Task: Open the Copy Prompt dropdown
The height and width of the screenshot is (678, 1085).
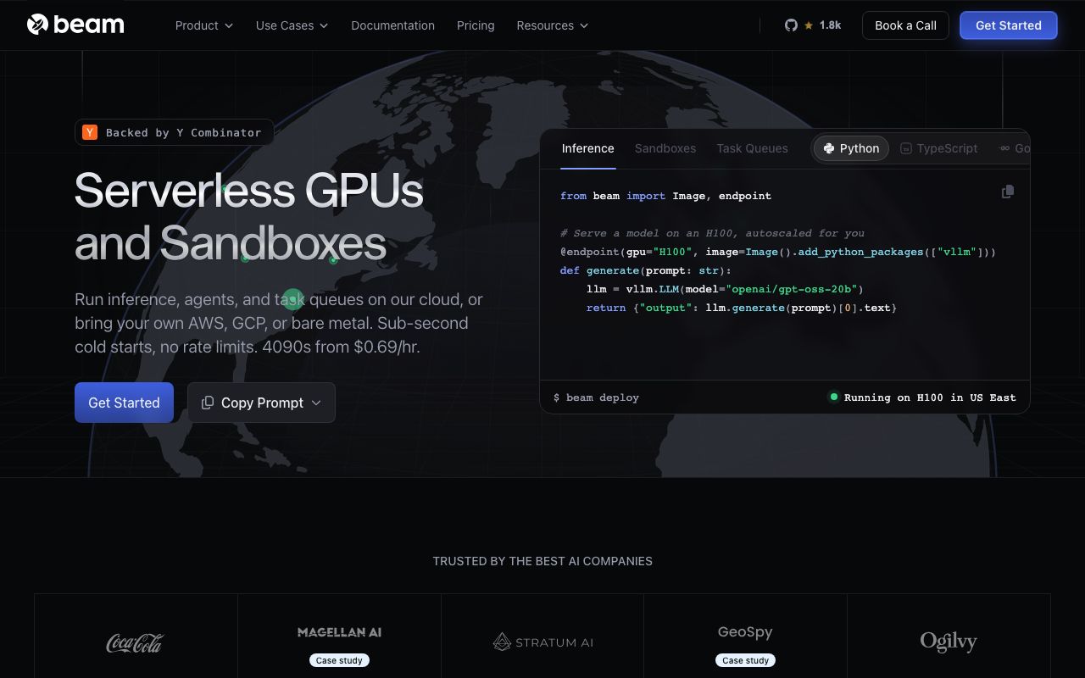Action: pyautogui.click(x=261, y=403)
